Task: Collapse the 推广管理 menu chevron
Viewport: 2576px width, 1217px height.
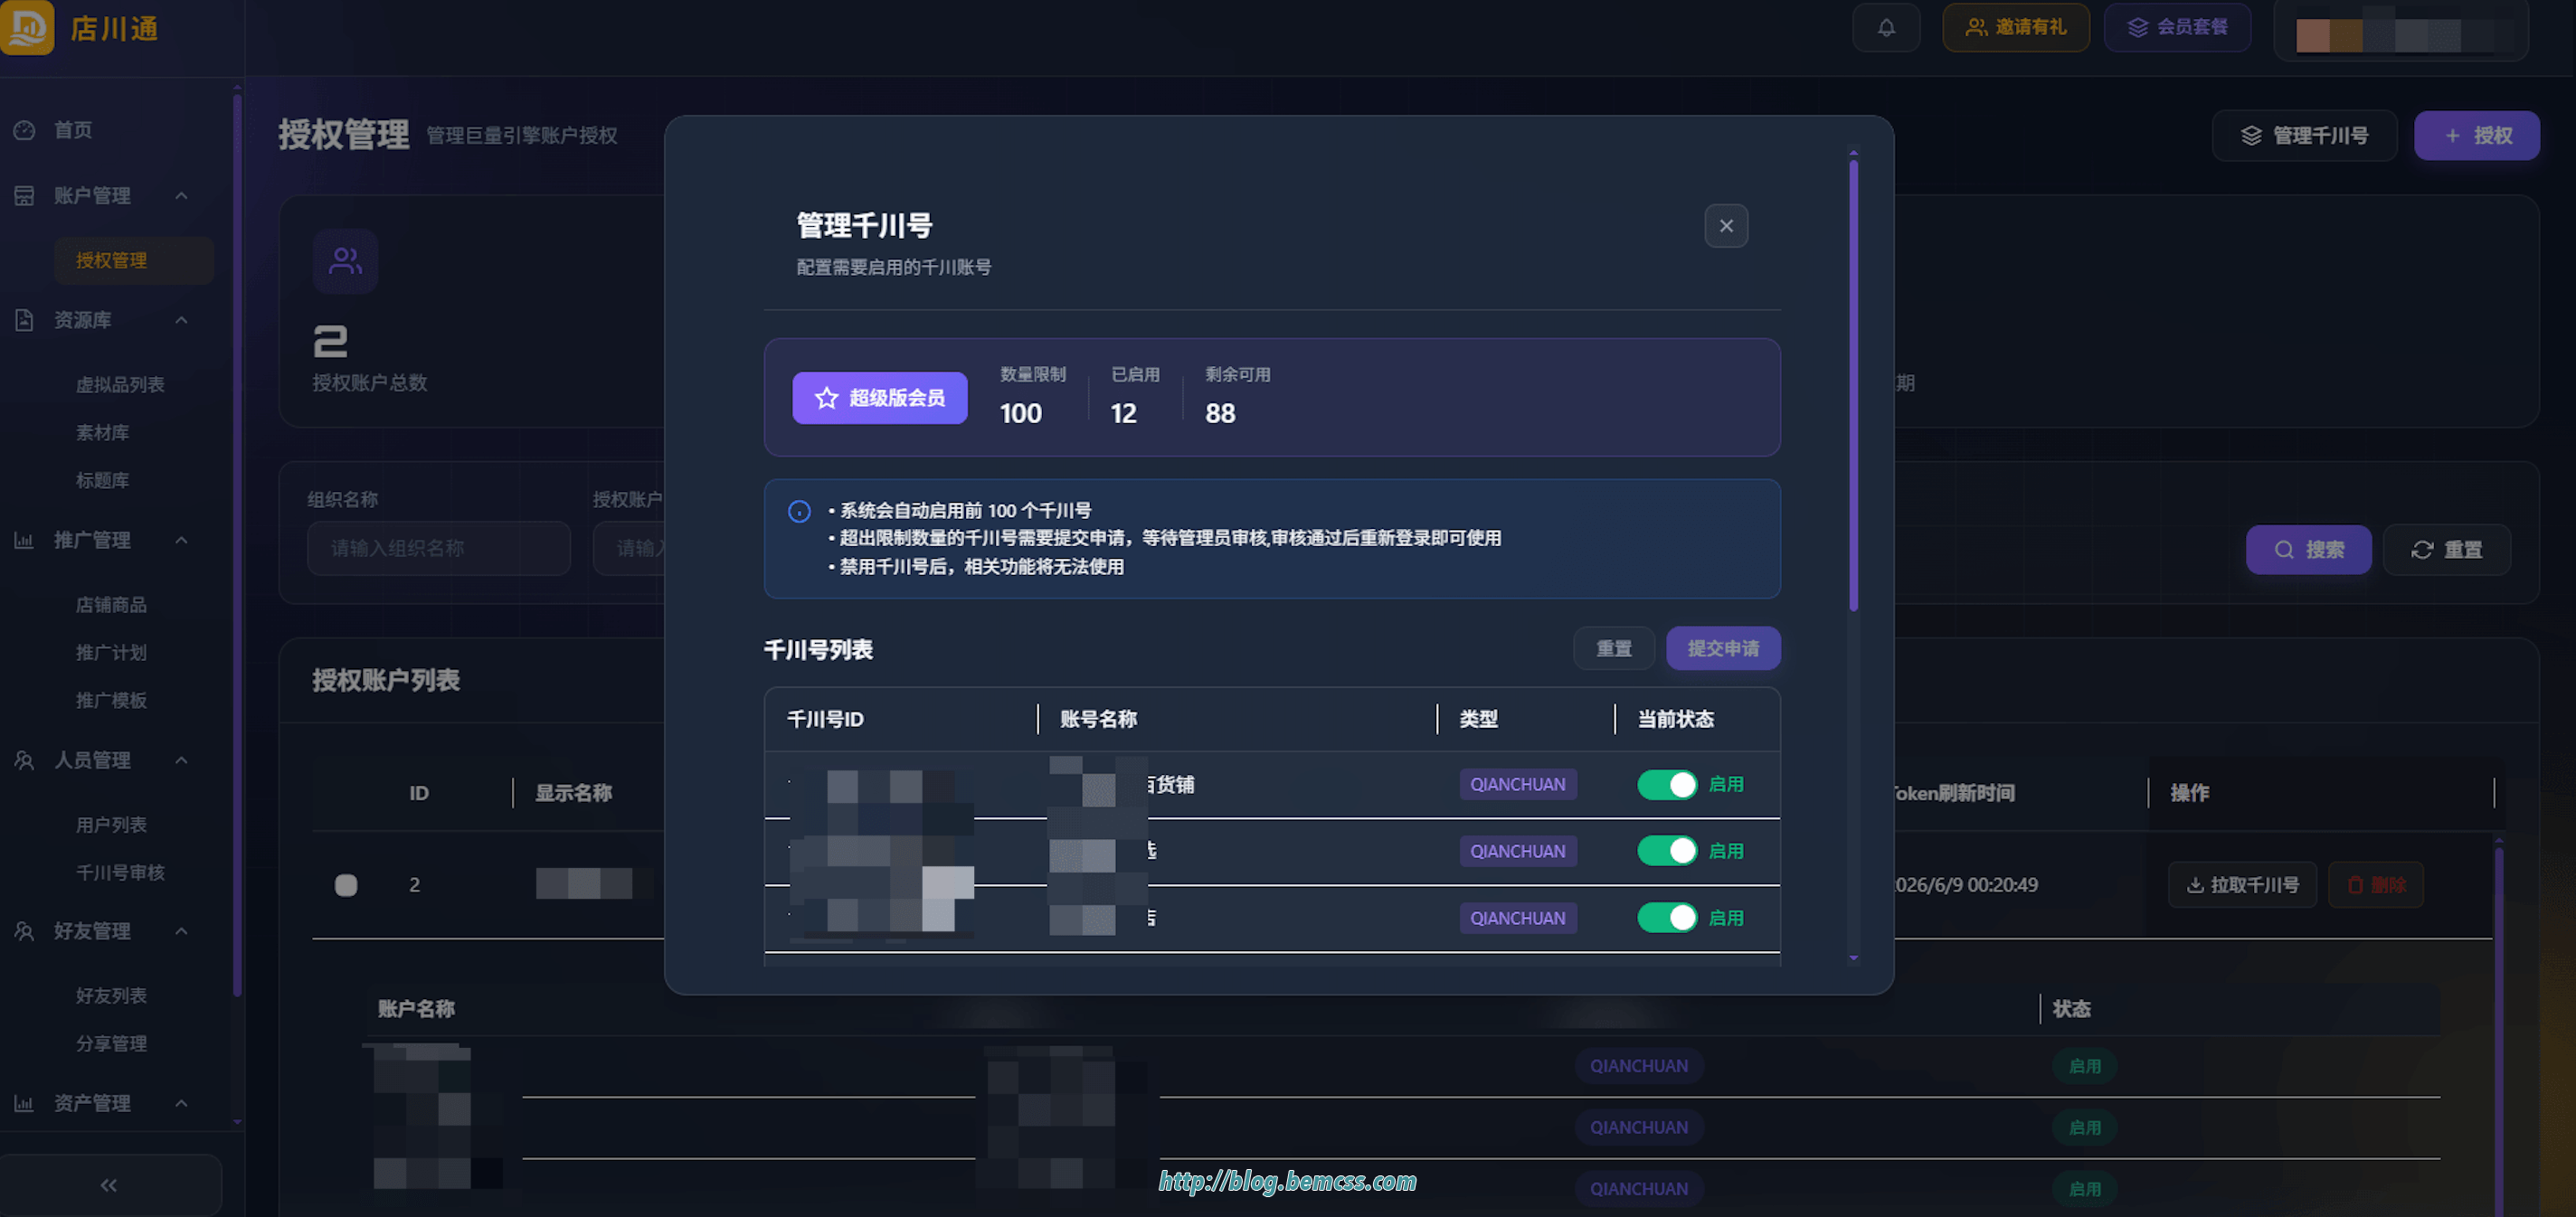Action: [181, 541]
